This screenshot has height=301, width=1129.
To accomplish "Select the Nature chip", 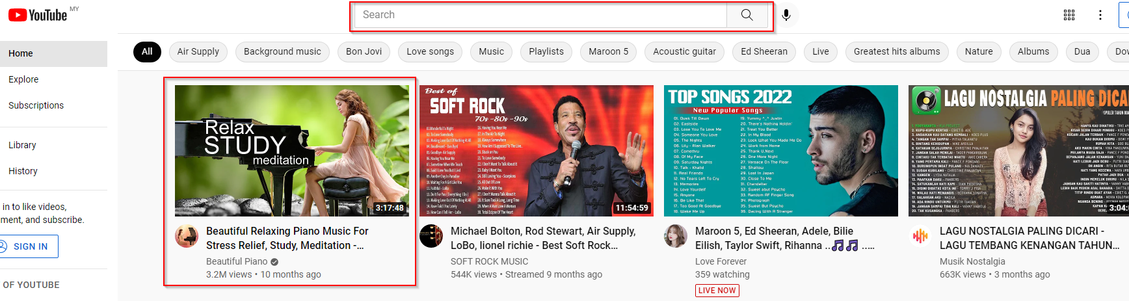I will point(979,51).
